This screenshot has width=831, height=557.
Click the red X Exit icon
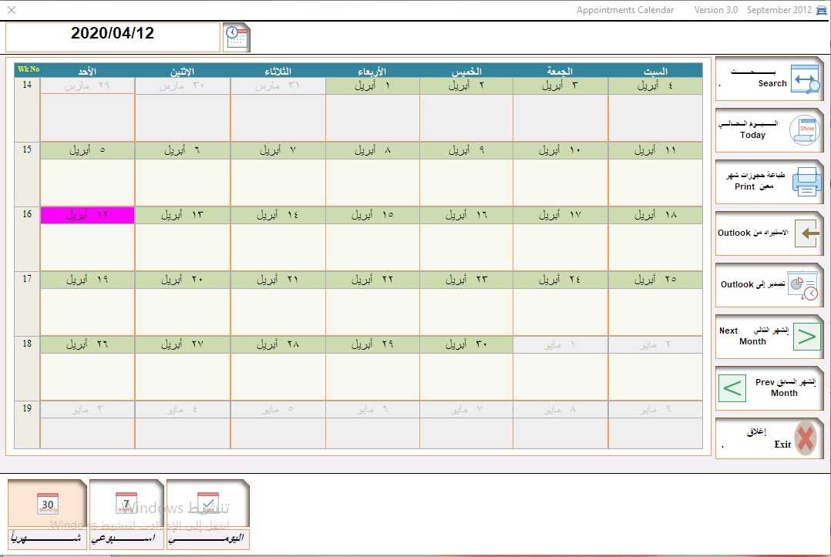(x=805, y=438)
